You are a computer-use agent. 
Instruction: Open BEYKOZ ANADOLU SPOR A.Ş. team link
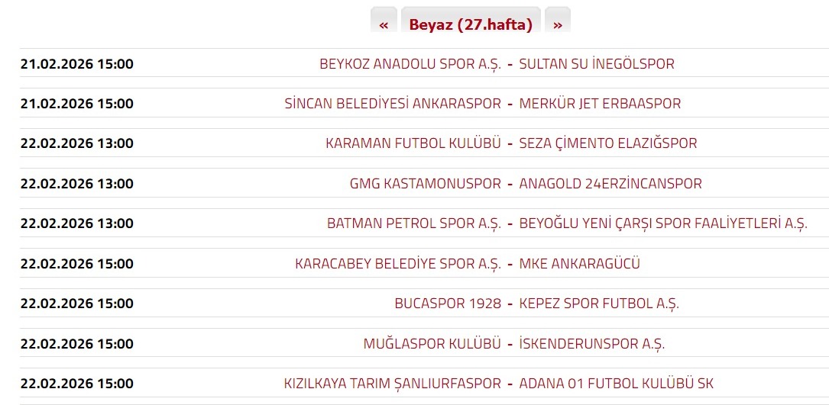point(410,64)
